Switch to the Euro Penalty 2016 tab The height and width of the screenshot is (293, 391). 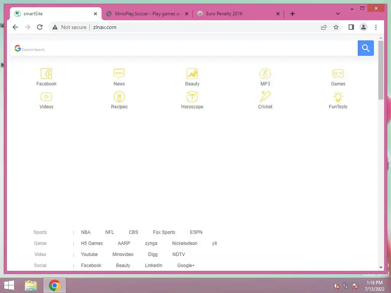tap(238, 14)
